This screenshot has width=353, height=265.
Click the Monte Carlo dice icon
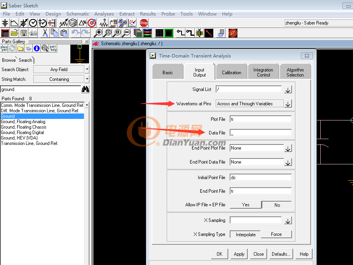tap(73, 23)
